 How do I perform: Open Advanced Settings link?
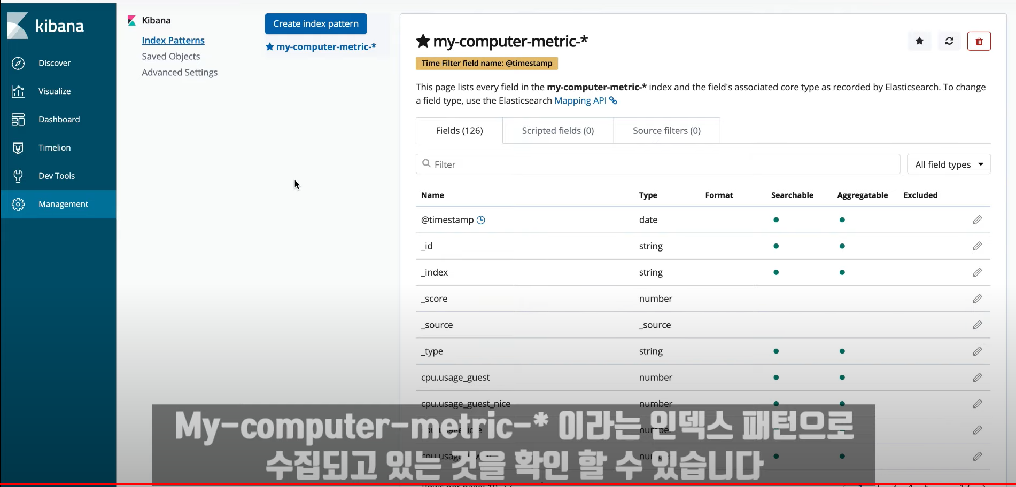180,73
